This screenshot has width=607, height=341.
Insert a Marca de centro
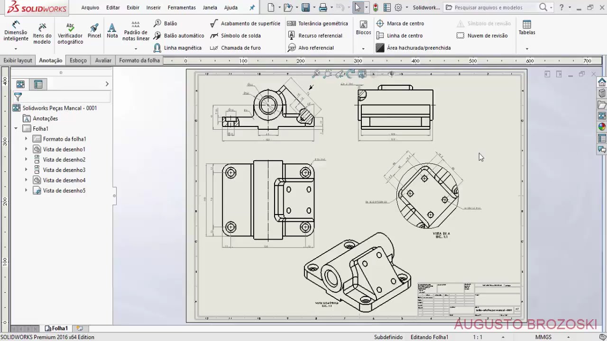400,23
